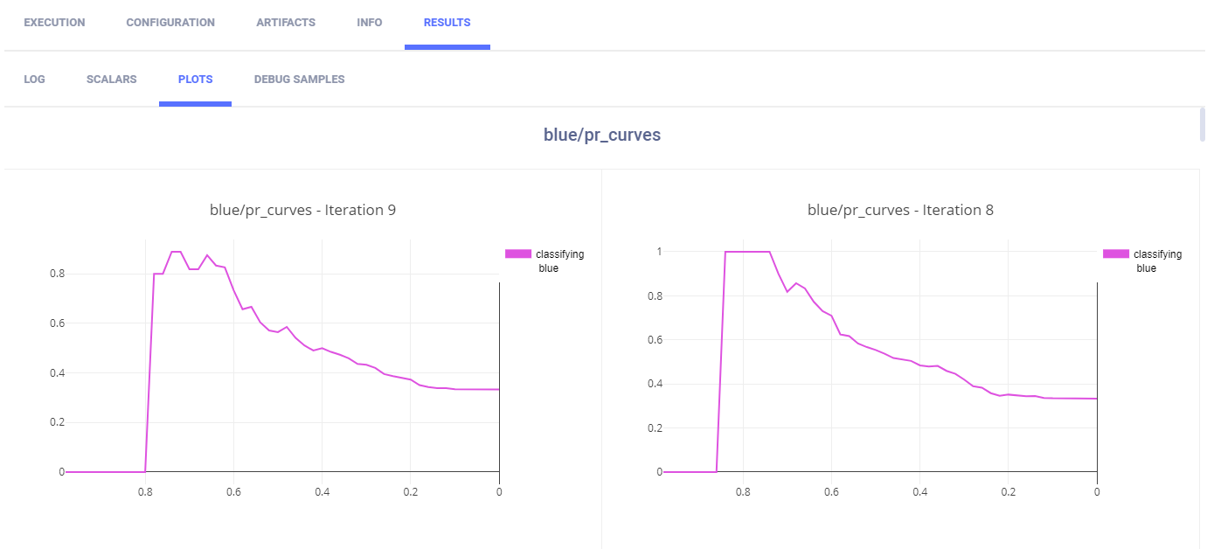
Task: Open the ARTIFACTS tab
Action: pos(286,23)
